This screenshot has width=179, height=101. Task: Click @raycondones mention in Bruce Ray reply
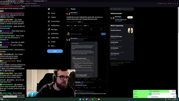point(80,40)
